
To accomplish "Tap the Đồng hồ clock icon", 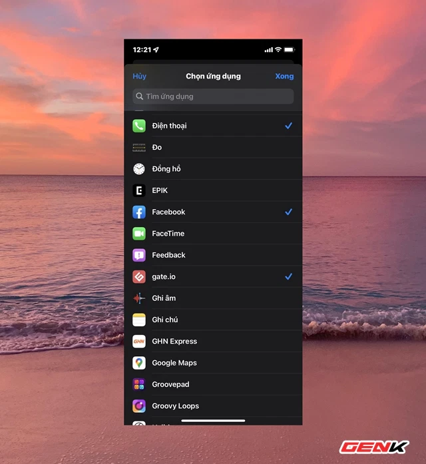I will pos(138,169).
